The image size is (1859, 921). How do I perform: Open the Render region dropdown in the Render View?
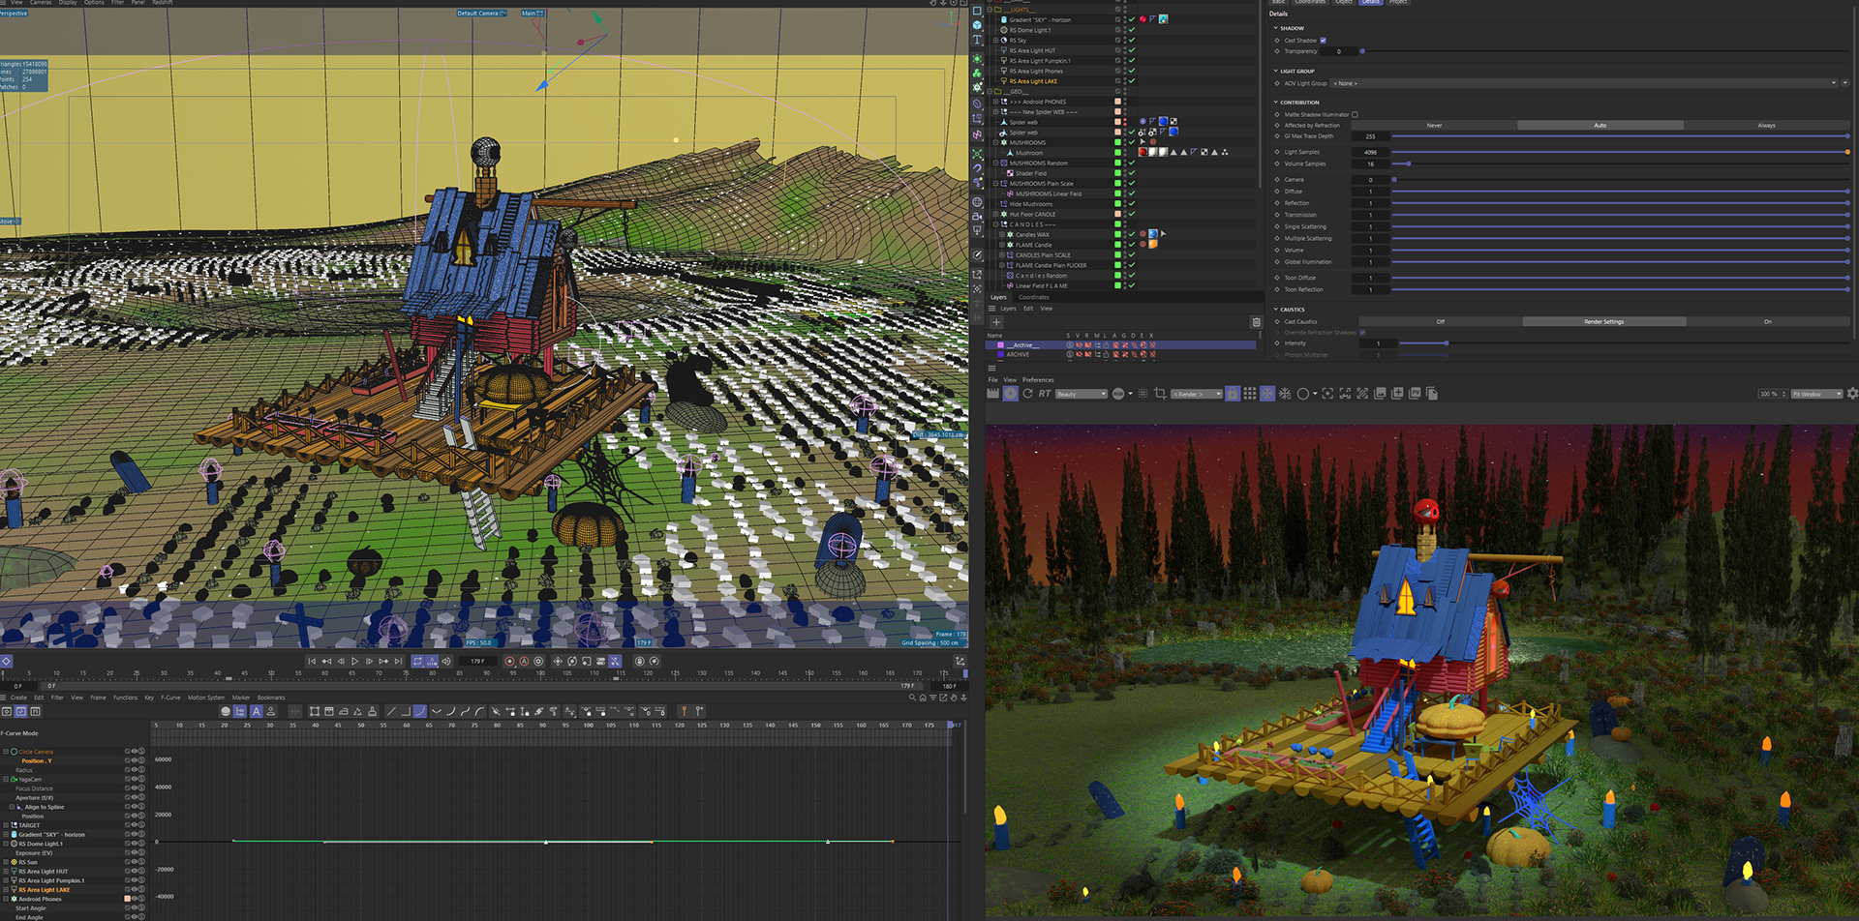[1197, 394]
